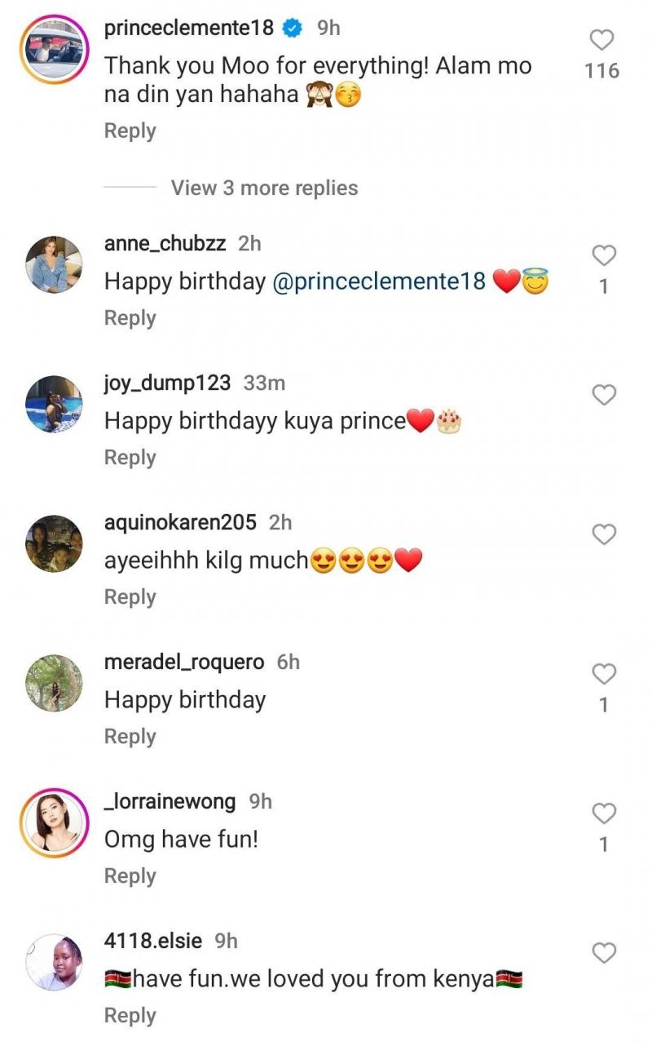Tap aquinokaren205's avatar
652x1046 pixels.
tap(54, 543)
